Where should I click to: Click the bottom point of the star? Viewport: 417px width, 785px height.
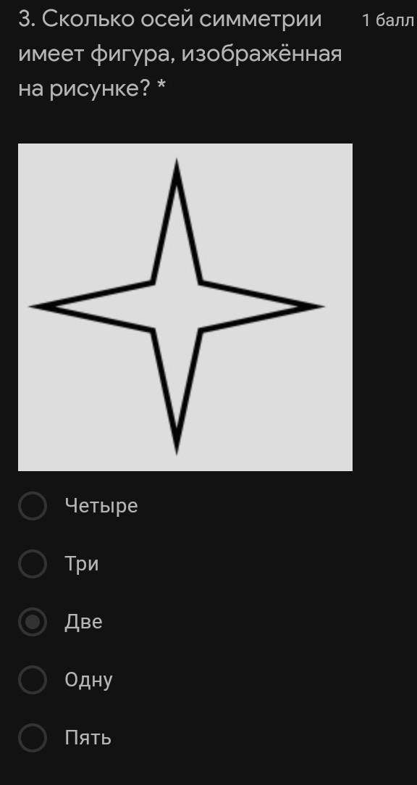[177, 447]
